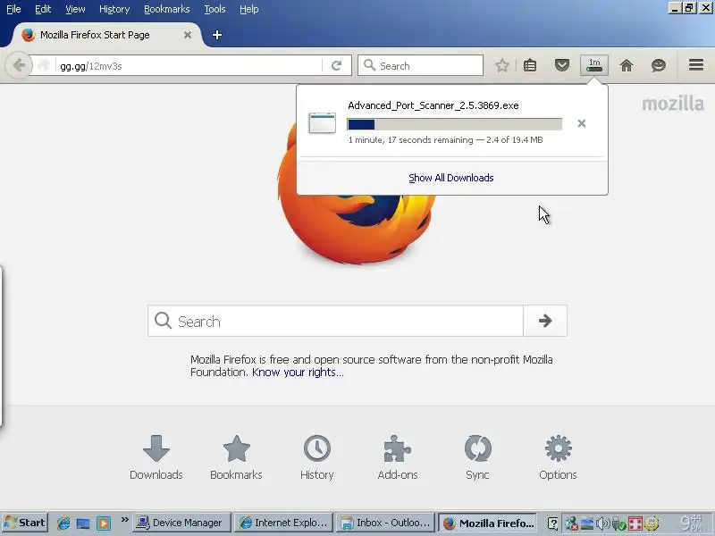Launch Internet Explorer from quick launch
The width and height of the screenshot is (715, 536).
point(63,523)
